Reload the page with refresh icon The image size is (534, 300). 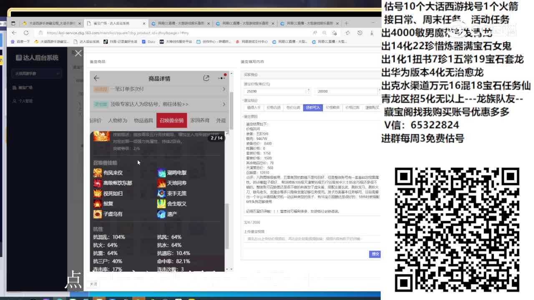(x=26, y=32)
